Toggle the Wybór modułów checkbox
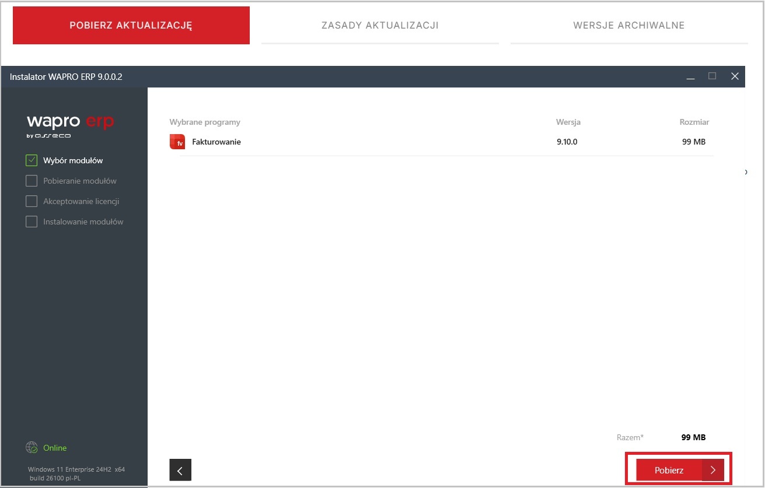Image resolution: width=765 pixels, height=488 pixels. point(32,160)
